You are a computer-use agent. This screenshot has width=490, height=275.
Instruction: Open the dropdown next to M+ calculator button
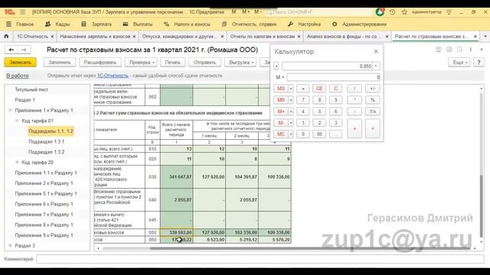(291, 112)
